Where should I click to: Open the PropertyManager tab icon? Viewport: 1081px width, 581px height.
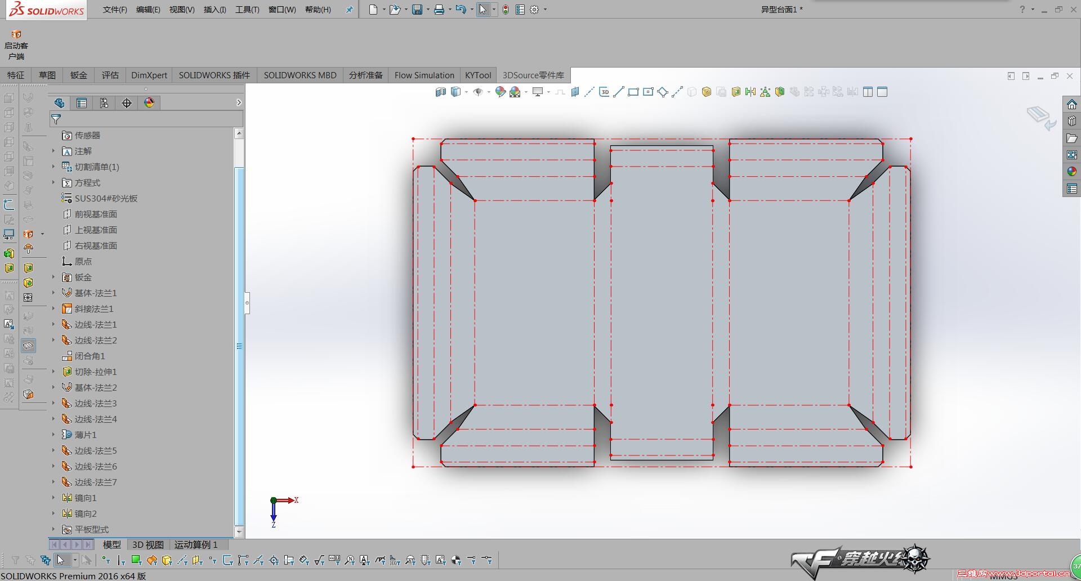coord(82,102)
